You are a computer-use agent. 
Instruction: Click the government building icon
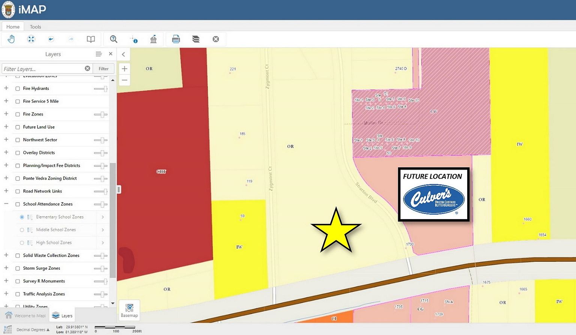pos(153,39)
